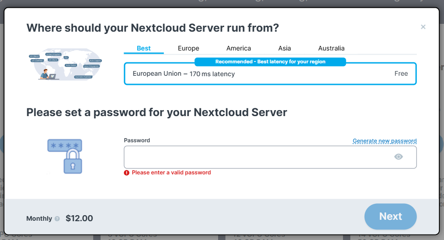Click 'Where should your Nextcloud Server run from?' heading
Screen dimensions: 444x240
(x=152, y=28)
